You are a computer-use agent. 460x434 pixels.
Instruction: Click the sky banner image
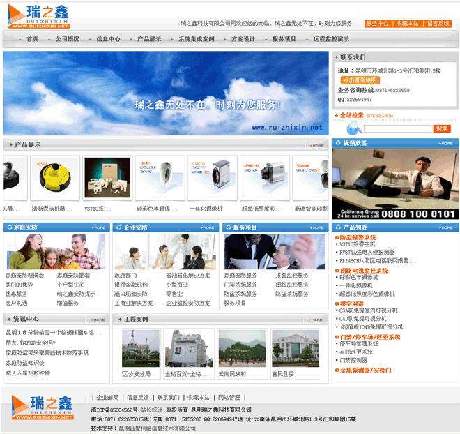(166, 93)
